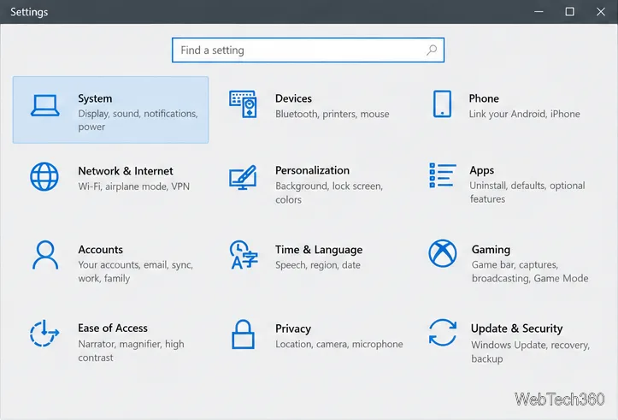618x420 pixels.
Task: Open the System settings title
Action: [x=95, y=98]
